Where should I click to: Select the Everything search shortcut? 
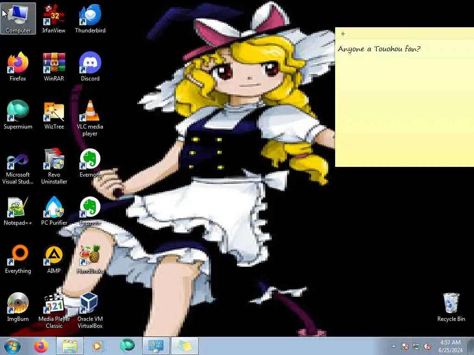click(x=18, y=259)
